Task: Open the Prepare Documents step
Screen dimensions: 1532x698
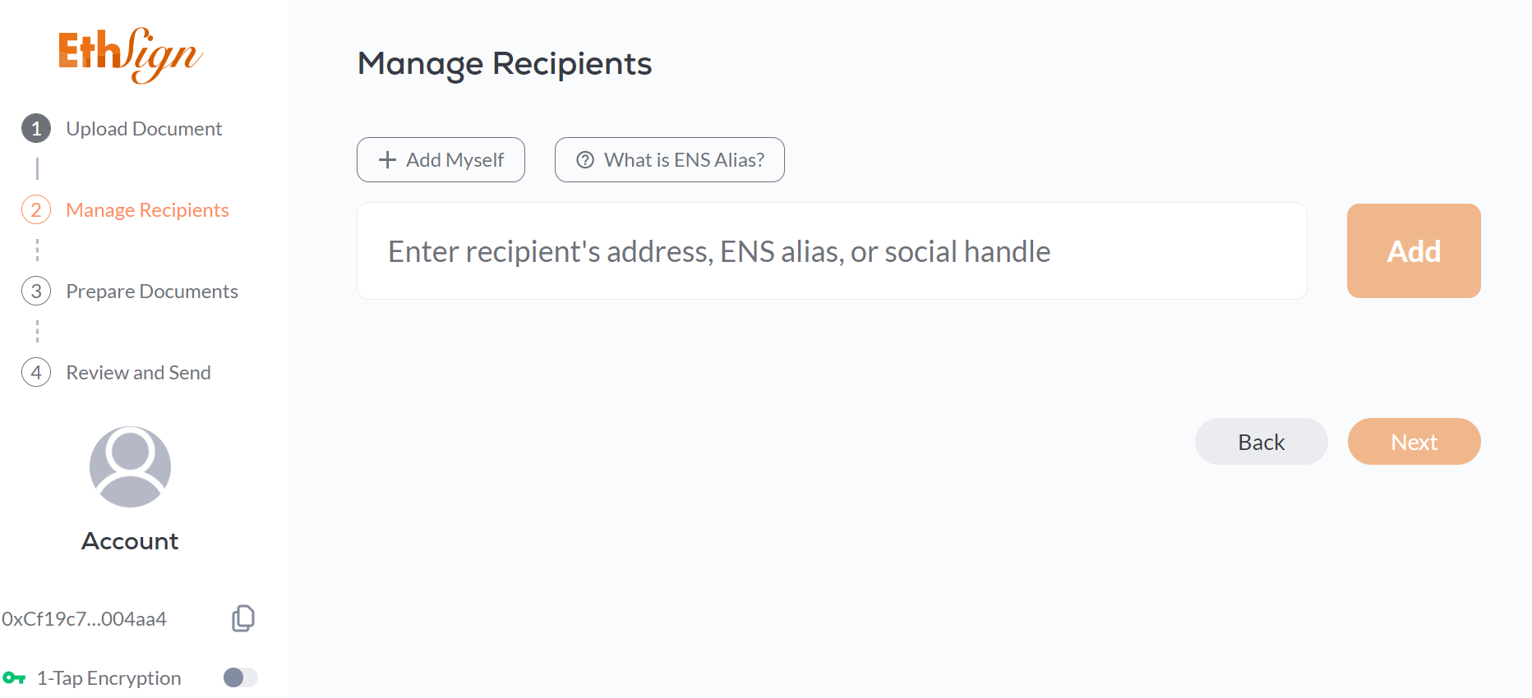Action: (152, 292)
